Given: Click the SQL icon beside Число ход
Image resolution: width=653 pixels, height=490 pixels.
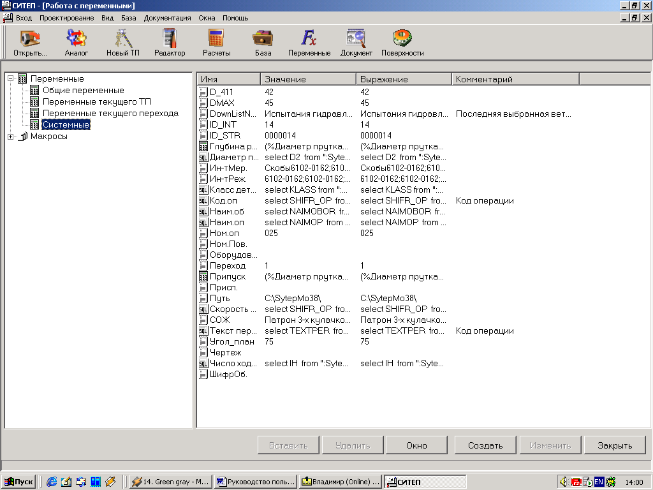Looking at the screenshot, I should [x=203, y=363].
